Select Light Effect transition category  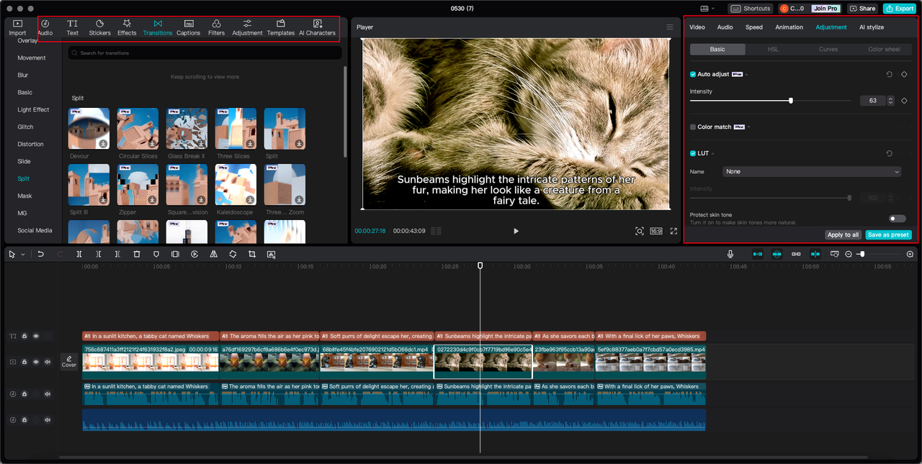(33, 109)
